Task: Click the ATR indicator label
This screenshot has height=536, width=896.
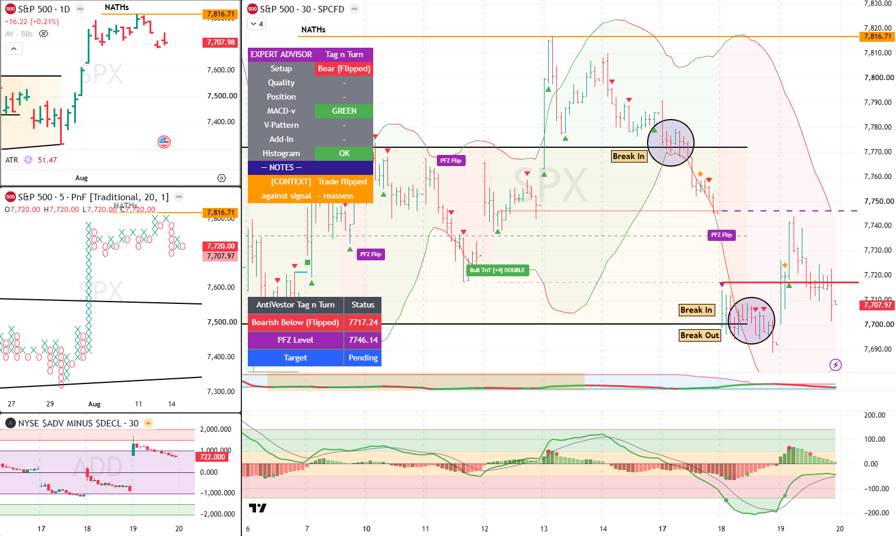Action: coord(12,160)
